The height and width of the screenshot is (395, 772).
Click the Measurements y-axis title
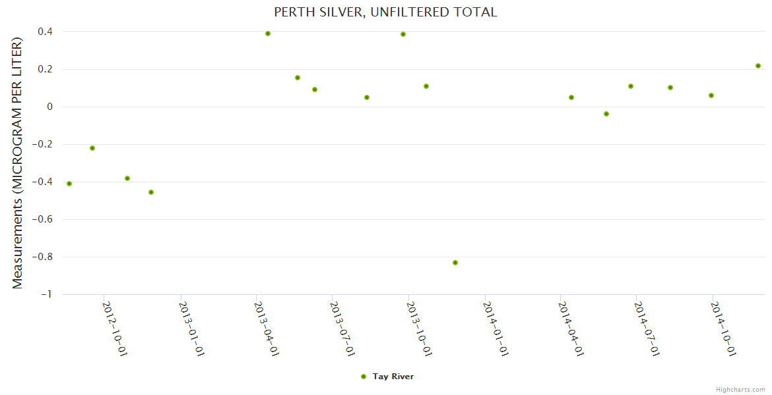click(x=18, y=163)
